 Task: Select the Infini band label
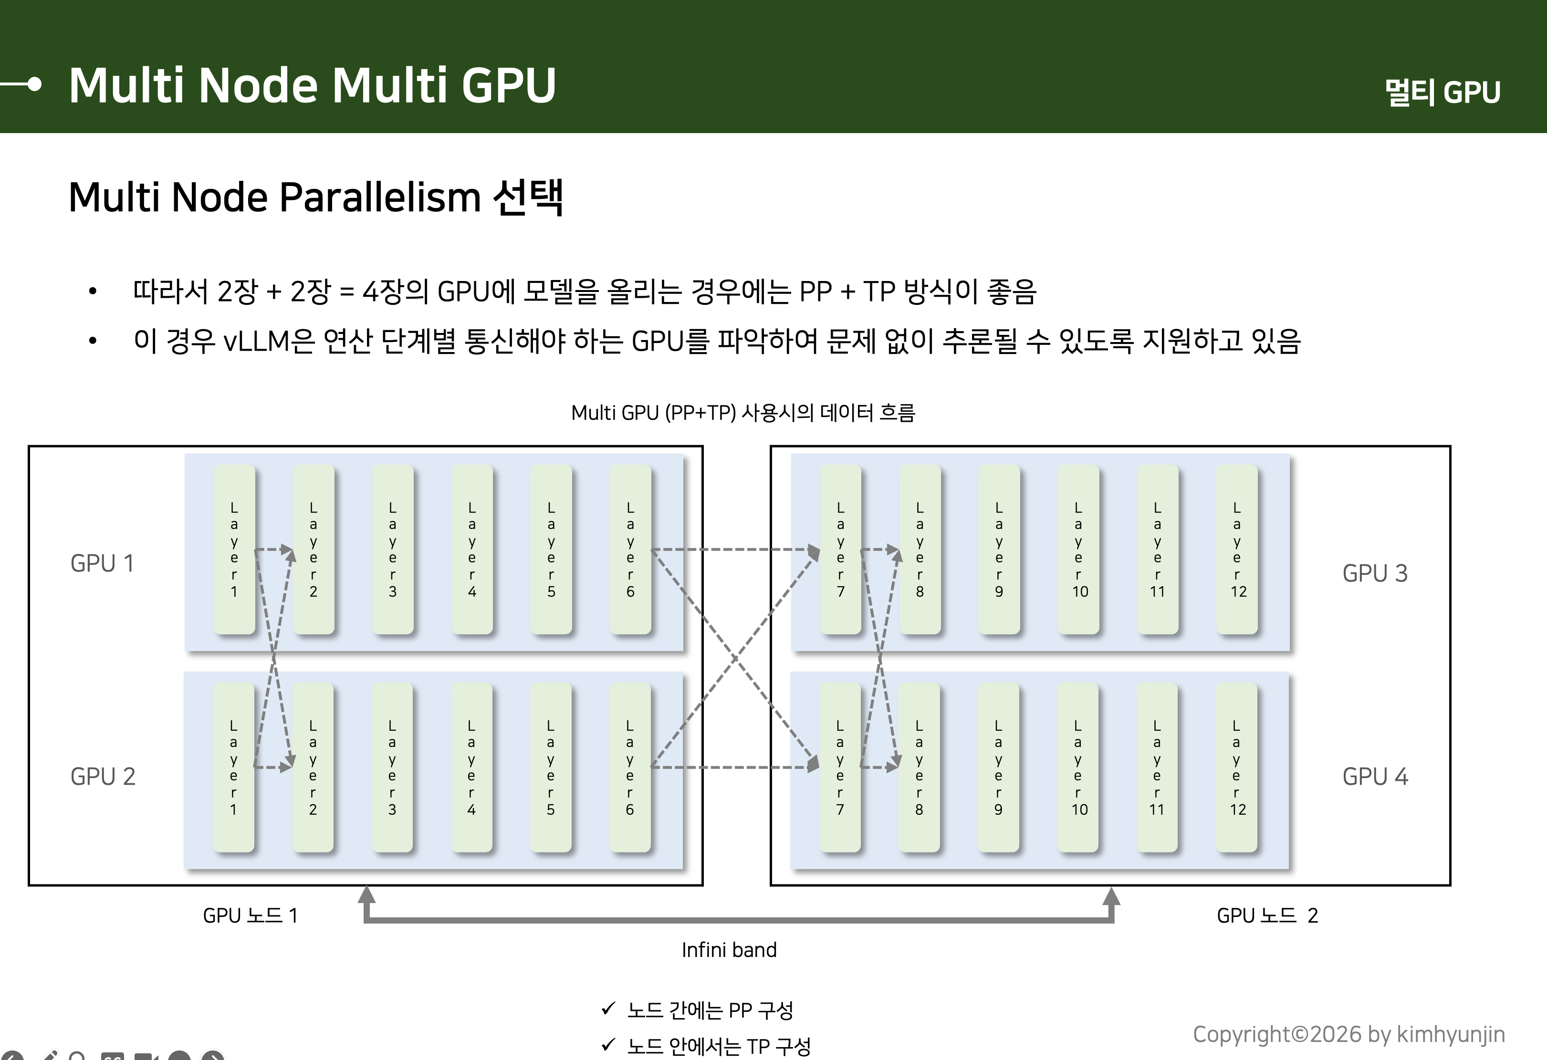tap(729, 949)
